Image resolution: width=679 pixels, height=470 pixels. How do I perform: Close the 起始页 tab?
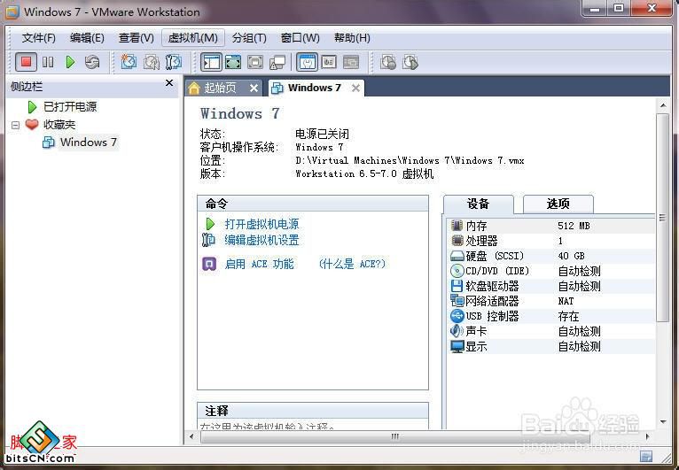click(254, 89)
